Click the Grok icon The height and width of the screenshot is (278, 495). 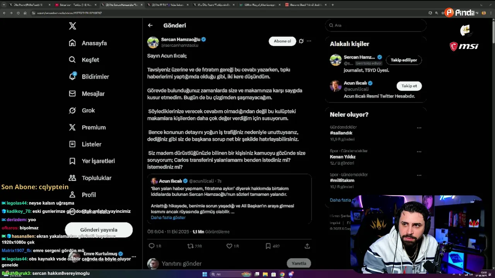(x=72, y=110)
